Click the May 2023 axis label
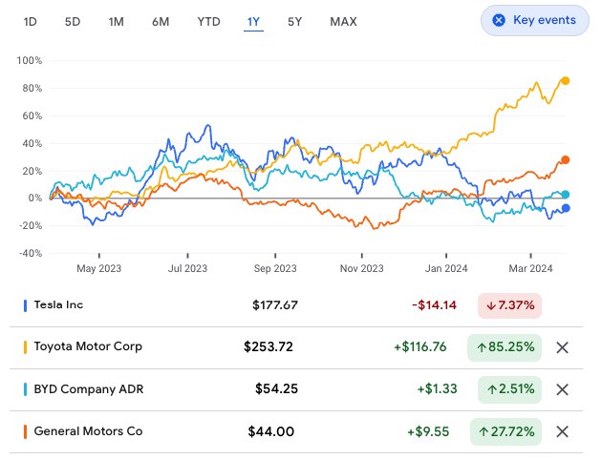 tap(98, 268)
